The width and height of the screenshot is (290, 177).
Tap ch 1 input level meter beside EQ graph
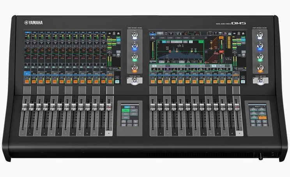coord(153,50)
